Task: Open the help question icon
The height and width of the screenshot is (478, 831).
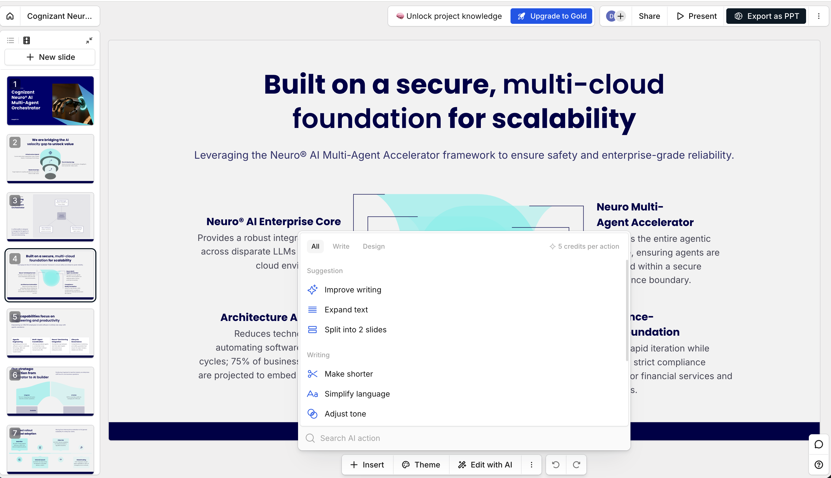Action: tap(819, 464)
